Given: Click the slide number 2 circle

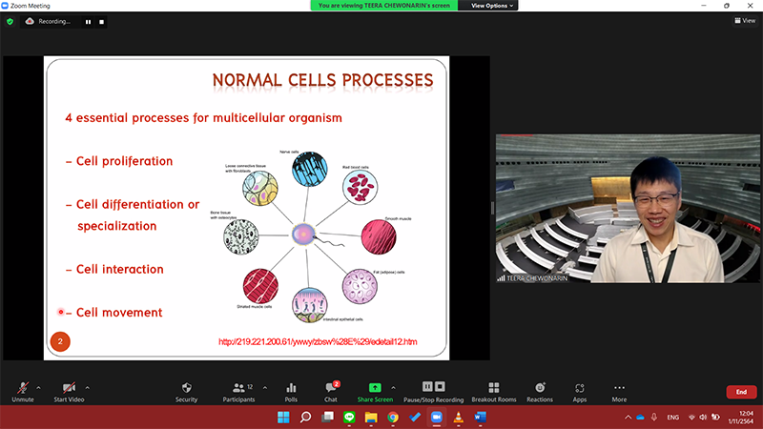Looking at the screenshot, I should click(60, 341).
